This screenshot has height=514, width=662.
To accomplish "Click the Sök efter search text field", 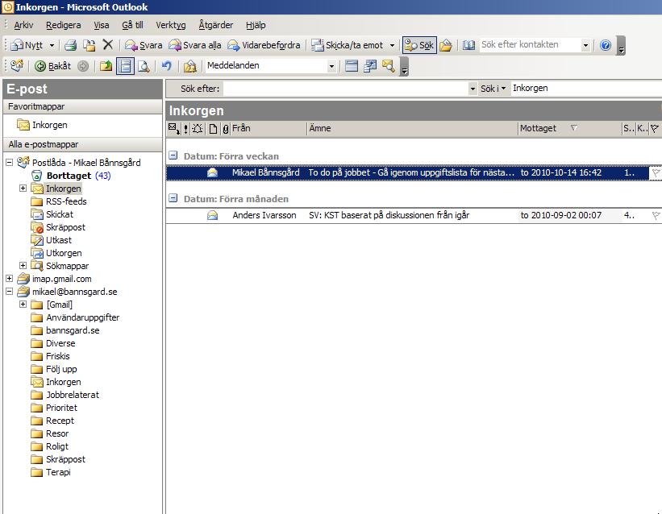I will pos(345,89).
